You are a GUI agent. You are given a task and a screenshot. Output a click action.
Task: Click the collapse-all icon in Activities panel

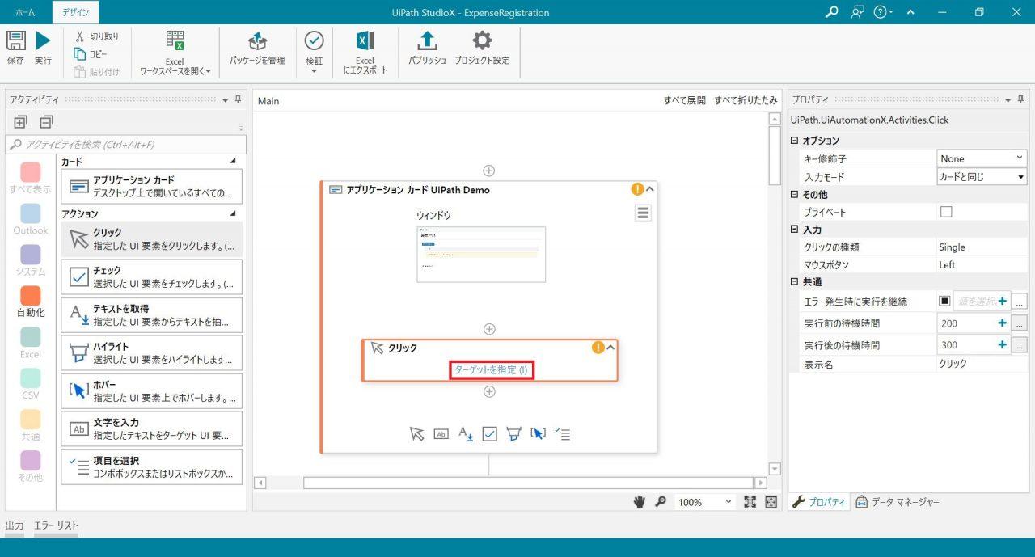46,122
